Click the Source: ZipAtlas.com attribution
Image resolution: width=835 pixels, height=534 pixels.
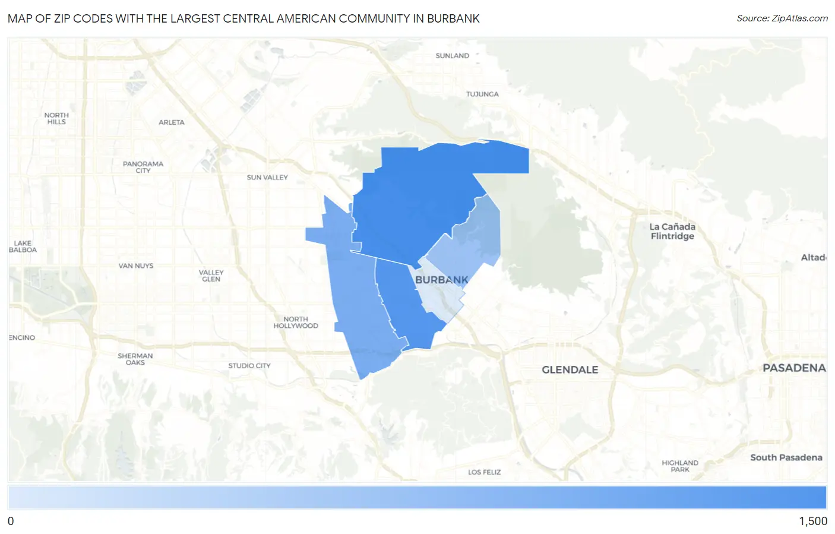click(782, 18)
